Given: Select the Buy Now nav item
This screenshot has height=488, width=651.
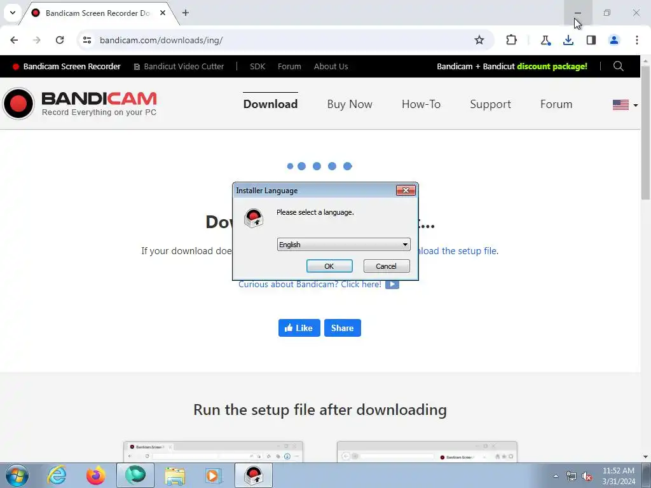Looking at the screenshot, I should [x=350, y=104].
